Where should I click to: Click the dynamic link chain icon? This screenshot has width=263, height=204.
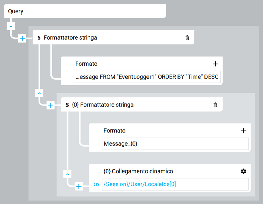pyautogui.click(x=96, y=185)
